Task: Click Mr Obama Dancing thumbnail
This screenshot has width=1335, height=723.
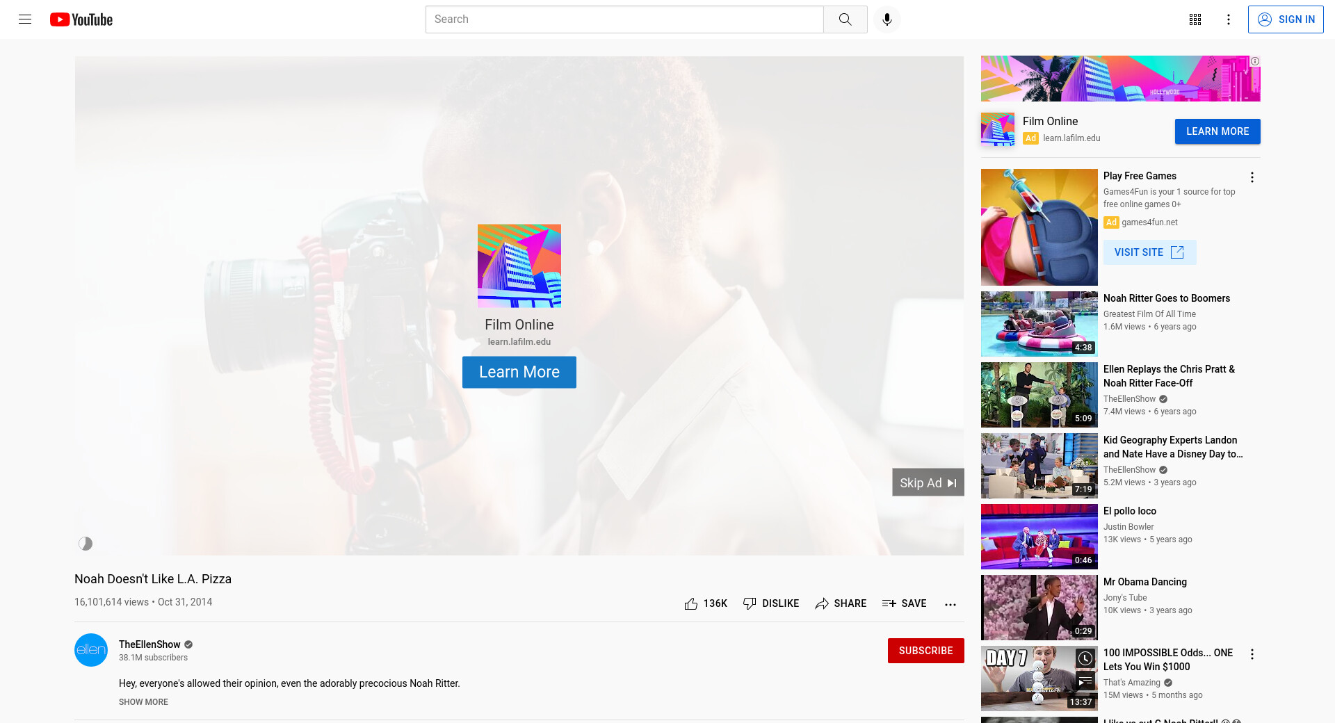Action: [x=1039, y=608]
